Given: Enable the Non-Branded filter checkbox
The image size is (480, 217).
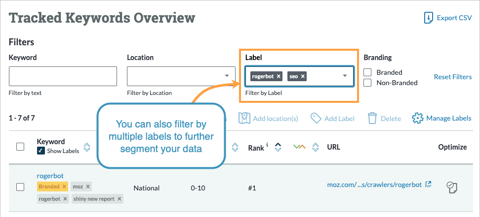Looking at the screenshot, I should pyautogui.click(x=367, y=83).
